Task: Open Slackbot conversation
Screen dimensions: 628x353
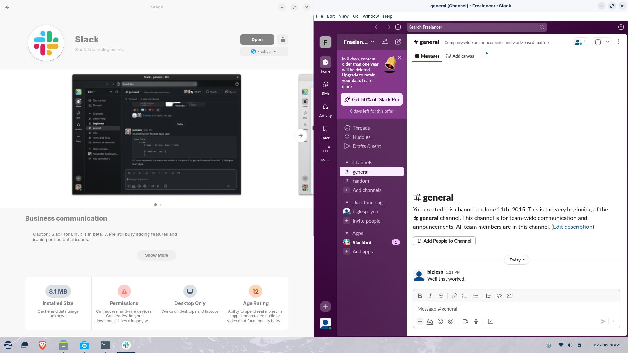Action: tap(372, 242)
